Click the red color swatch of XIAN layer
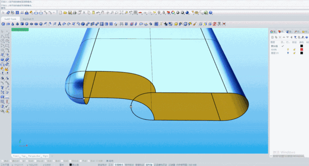309x166 pixels. pos(302,49)
